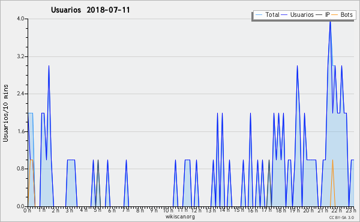Click the '3 h' x-axis label

coord(70,211)
